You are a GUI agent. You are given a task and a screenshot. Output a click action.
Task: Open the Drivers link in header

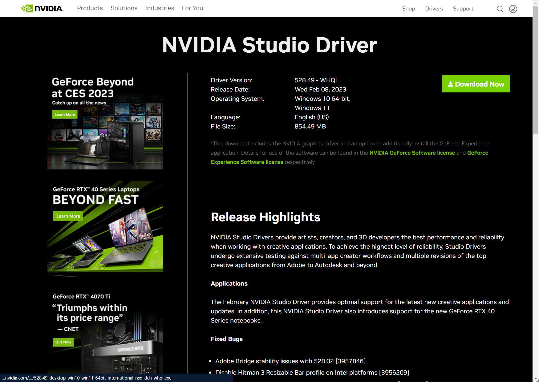(434, 9)
